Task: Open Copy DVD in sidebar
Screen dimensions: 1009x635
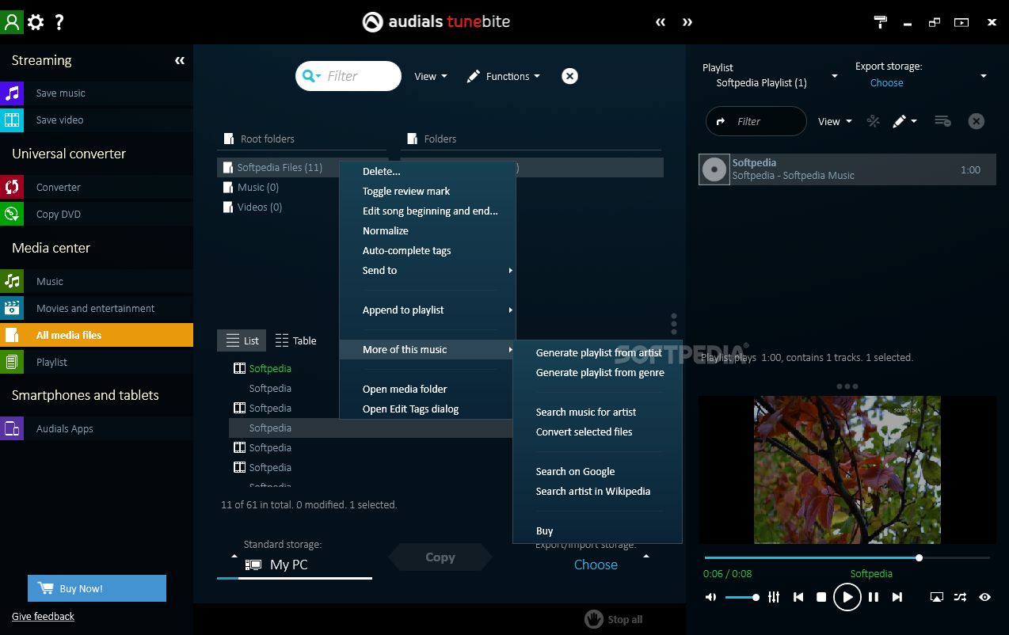Action: tap(97, 214)
